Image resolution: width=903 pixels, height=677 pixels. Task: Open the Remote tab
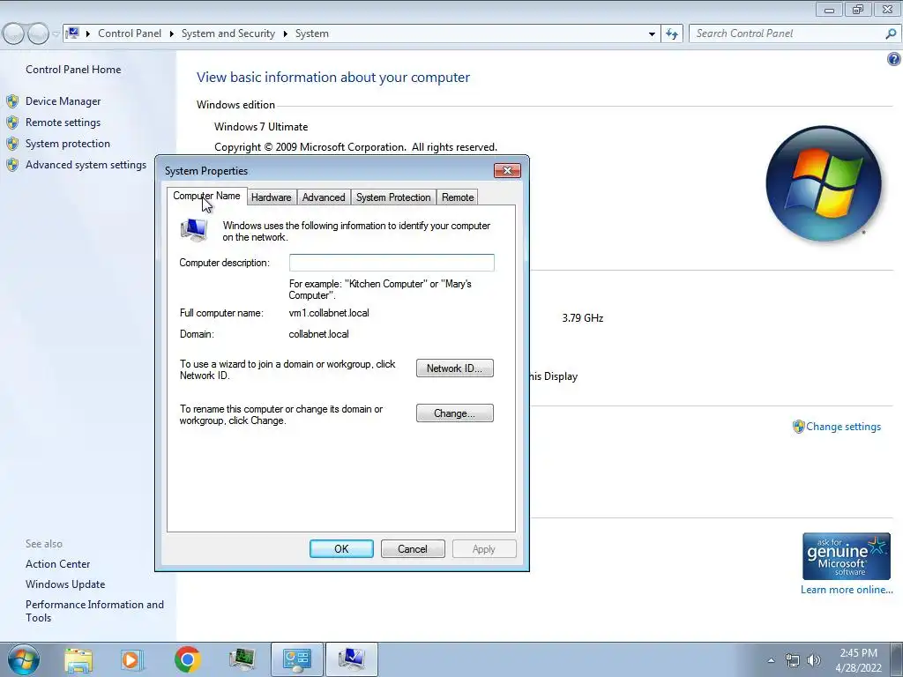pos(458,197)
